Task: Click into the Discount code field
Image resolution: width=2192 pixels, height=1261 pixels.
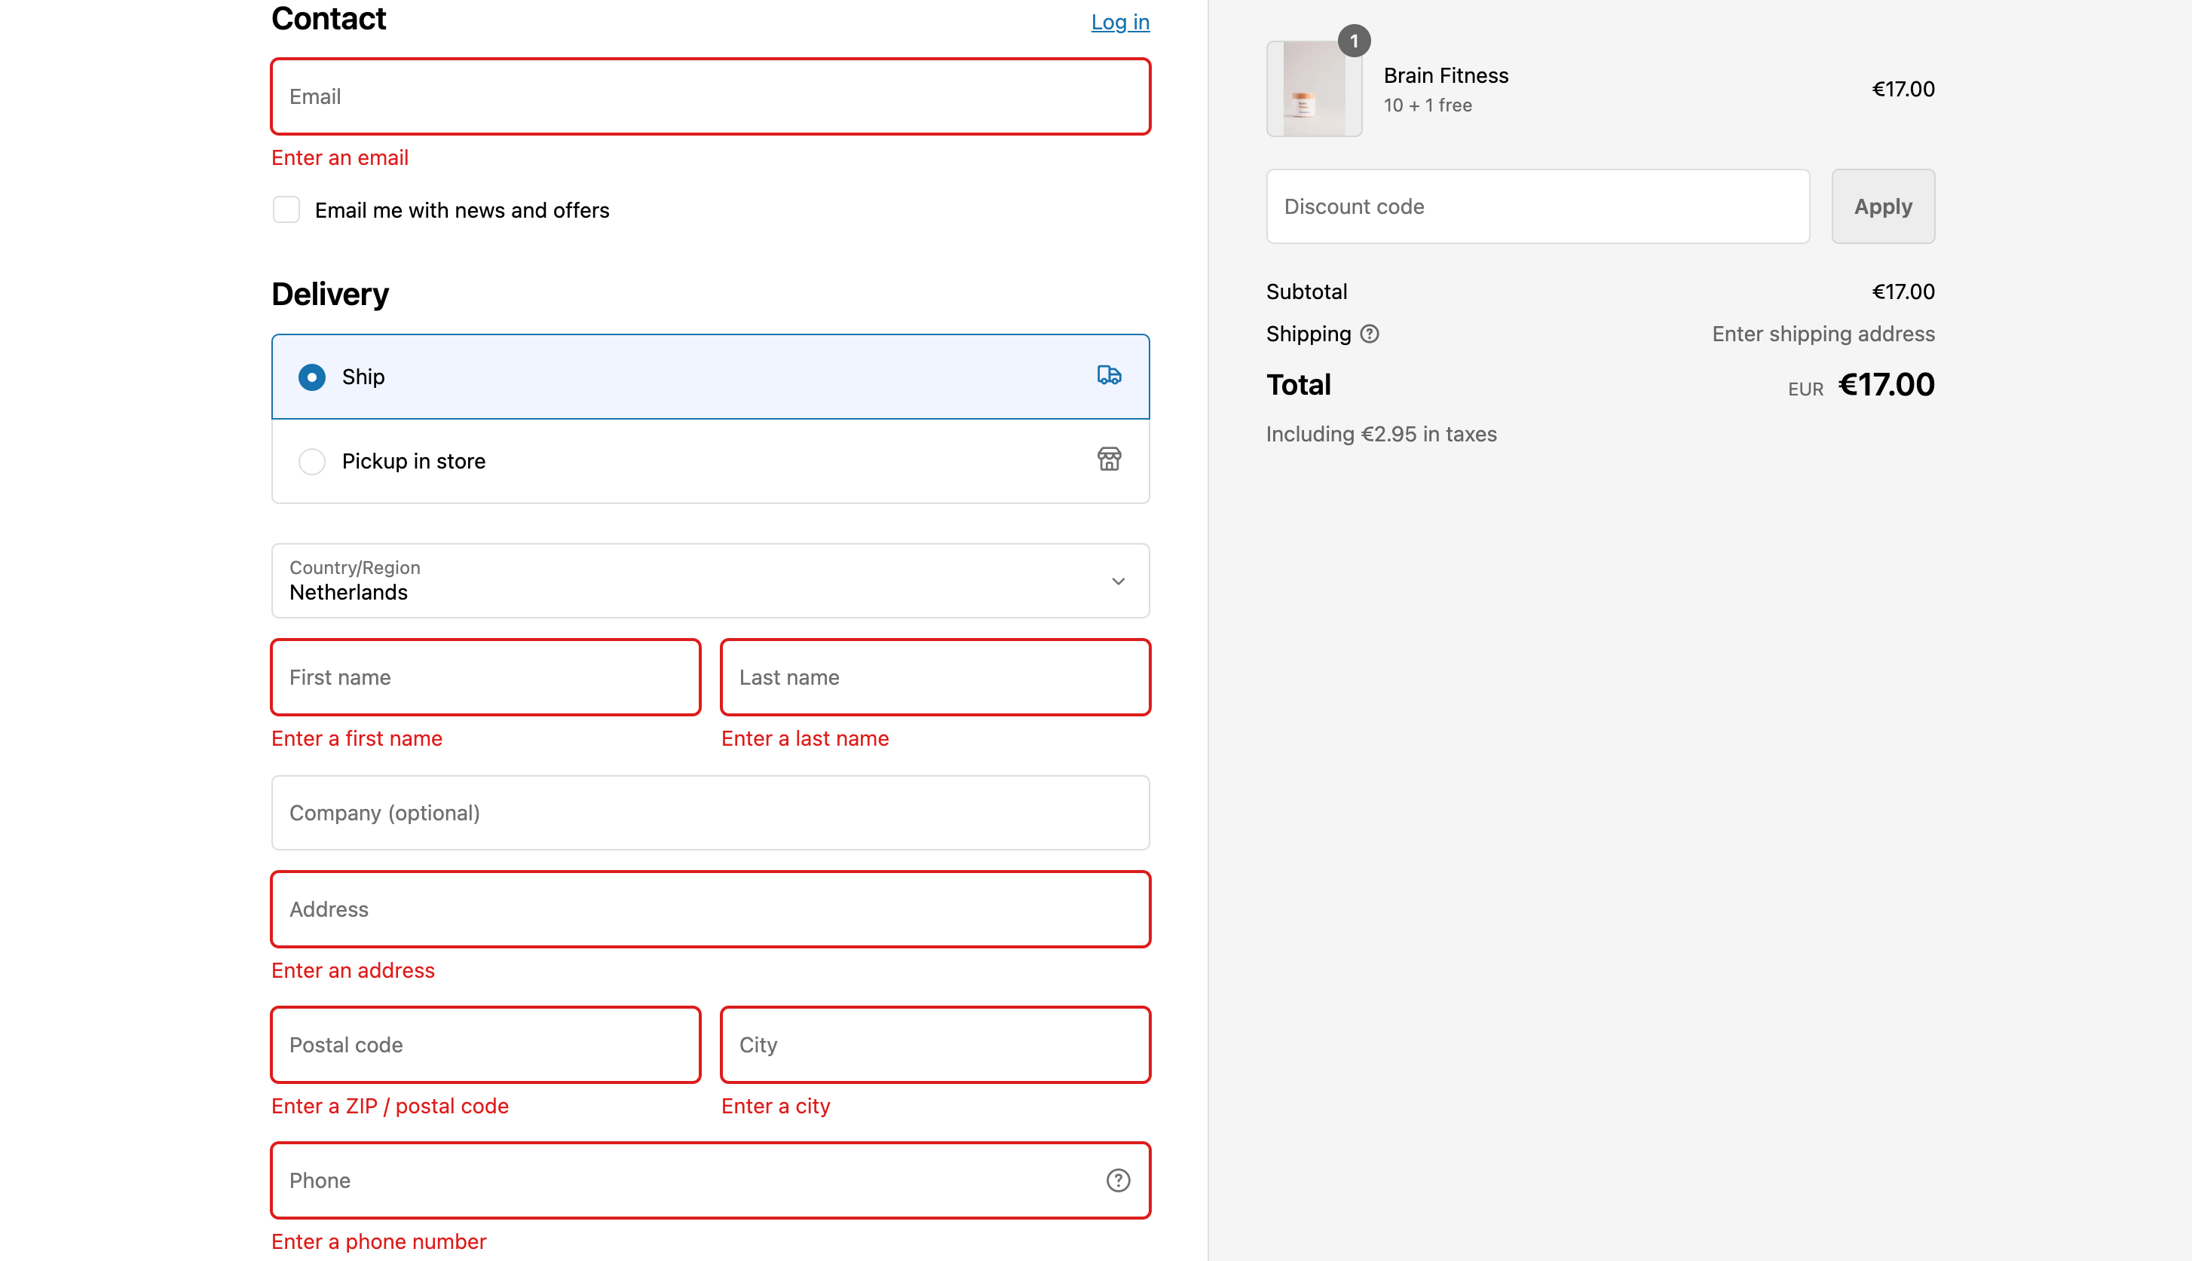Action: (x=1537, y=207)
